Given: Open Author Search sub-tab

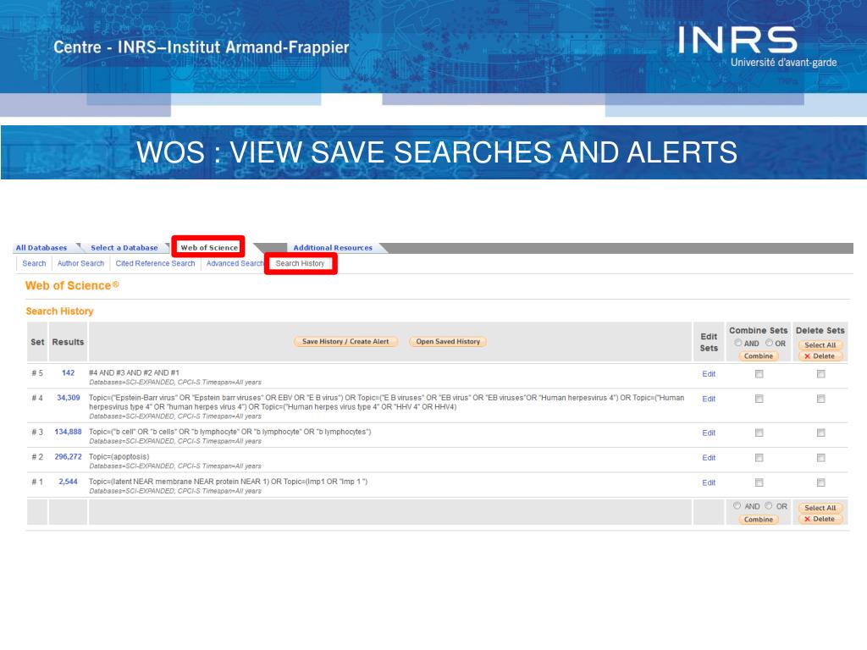Looking at the screenshot, I should pyautogui.click(x=80, y=264).
